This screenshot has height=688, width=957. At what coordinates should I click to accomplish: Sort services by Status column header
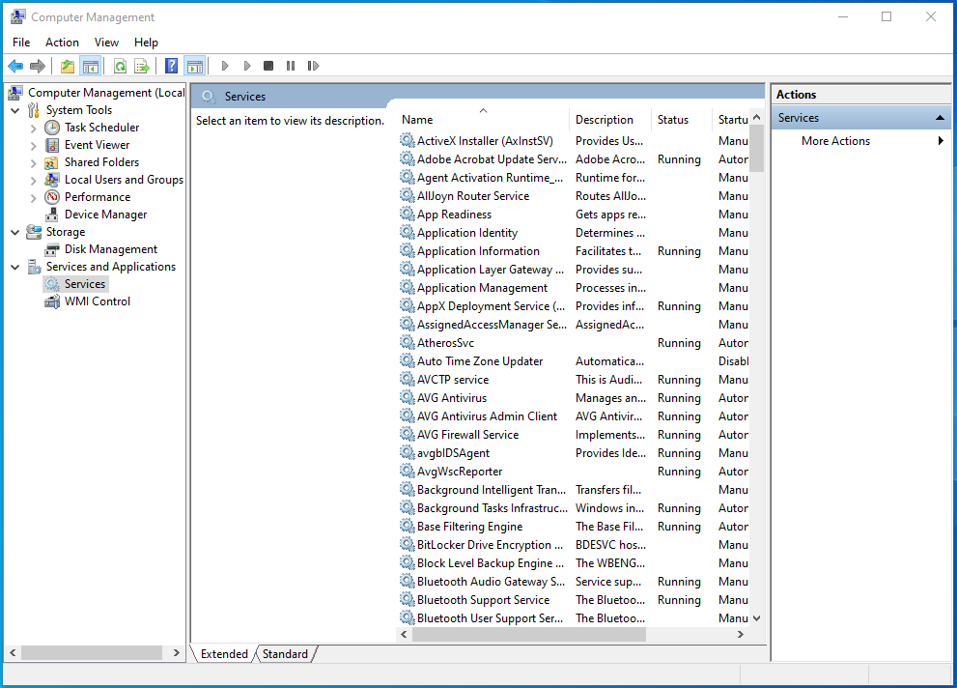(x=681, y=120)
